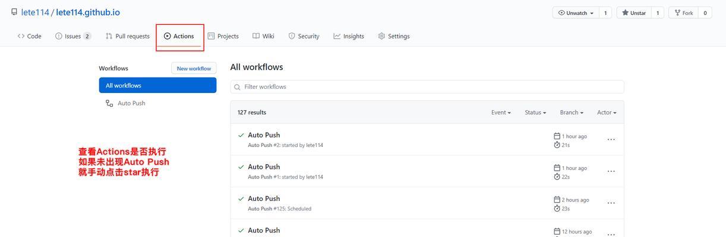The image size is (726, 237).
Task: Click the lete114 owner link
Action: [x=35, y=12]
